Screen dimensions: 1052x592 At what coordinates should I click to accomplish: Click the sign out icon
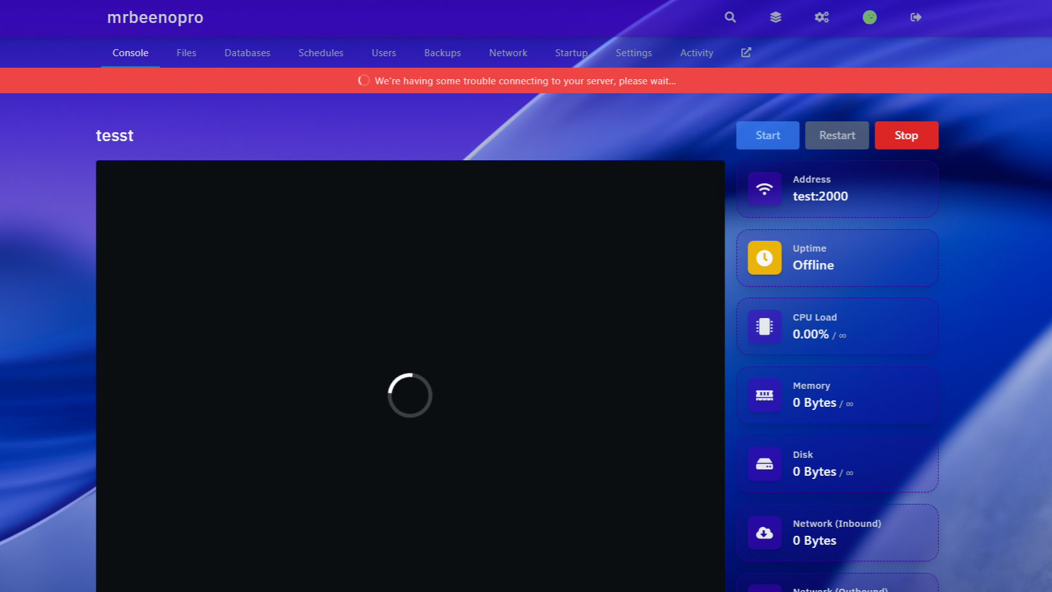916,17
